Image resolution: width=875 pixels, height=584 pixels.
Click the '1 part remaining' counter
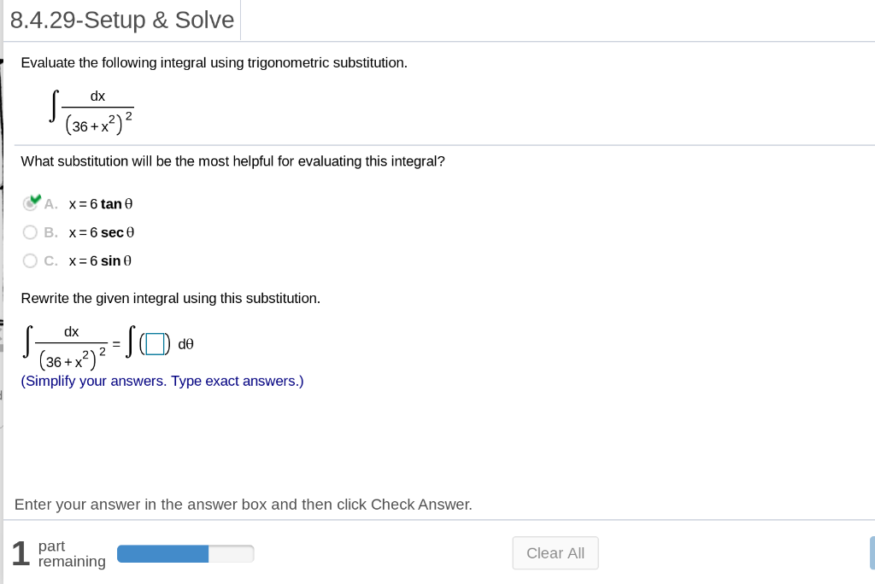point(58,553)
